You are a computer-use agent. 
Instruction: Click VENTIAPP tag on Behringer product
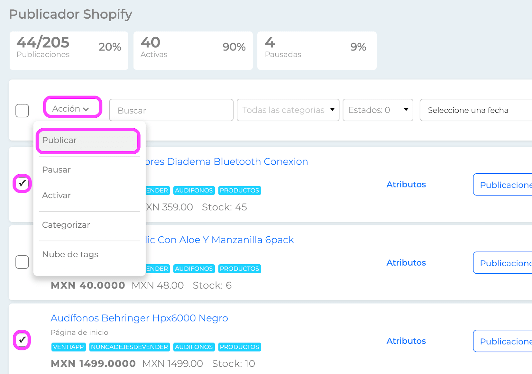pyautogui.click(x=68, y=347)
